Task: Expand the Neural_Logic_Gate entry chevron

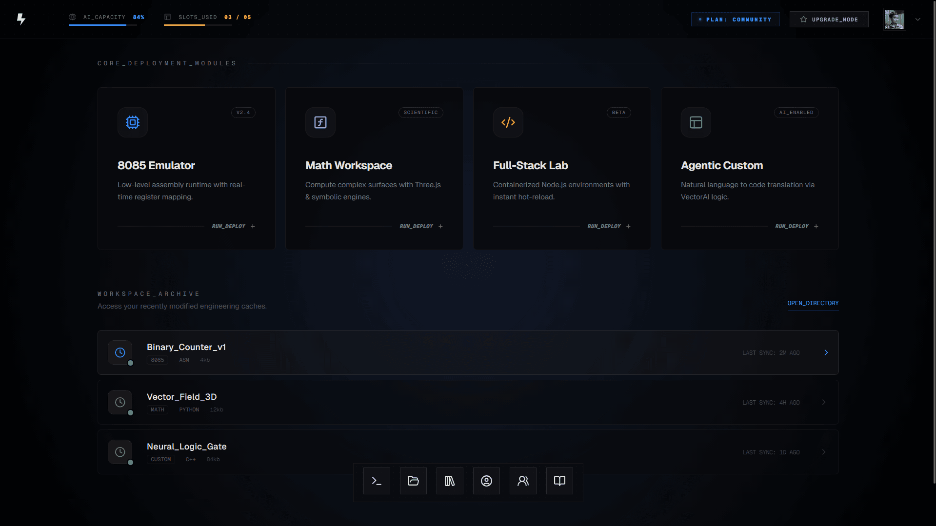Action: 823,452
